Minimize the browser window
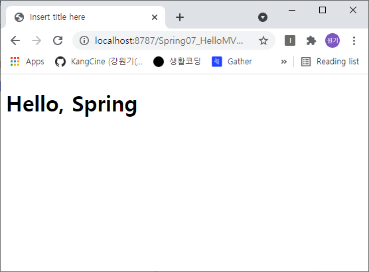369x272 pixels. [x=292, y=10]
